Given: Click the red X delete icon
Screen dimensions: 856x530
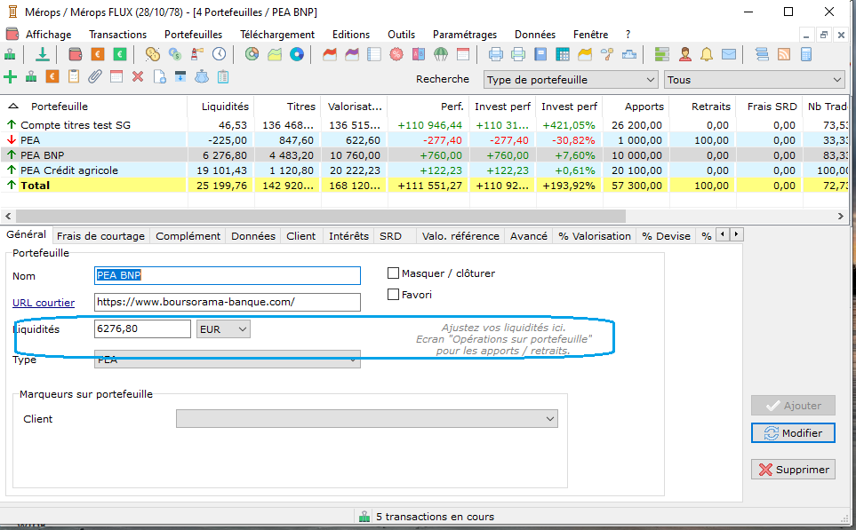Looking at the screenshot, I should (x=138, y=77).
